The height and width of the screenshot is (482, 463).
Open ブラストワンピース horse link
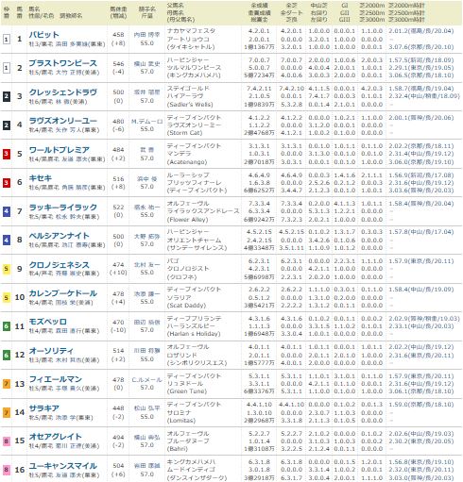62,63
